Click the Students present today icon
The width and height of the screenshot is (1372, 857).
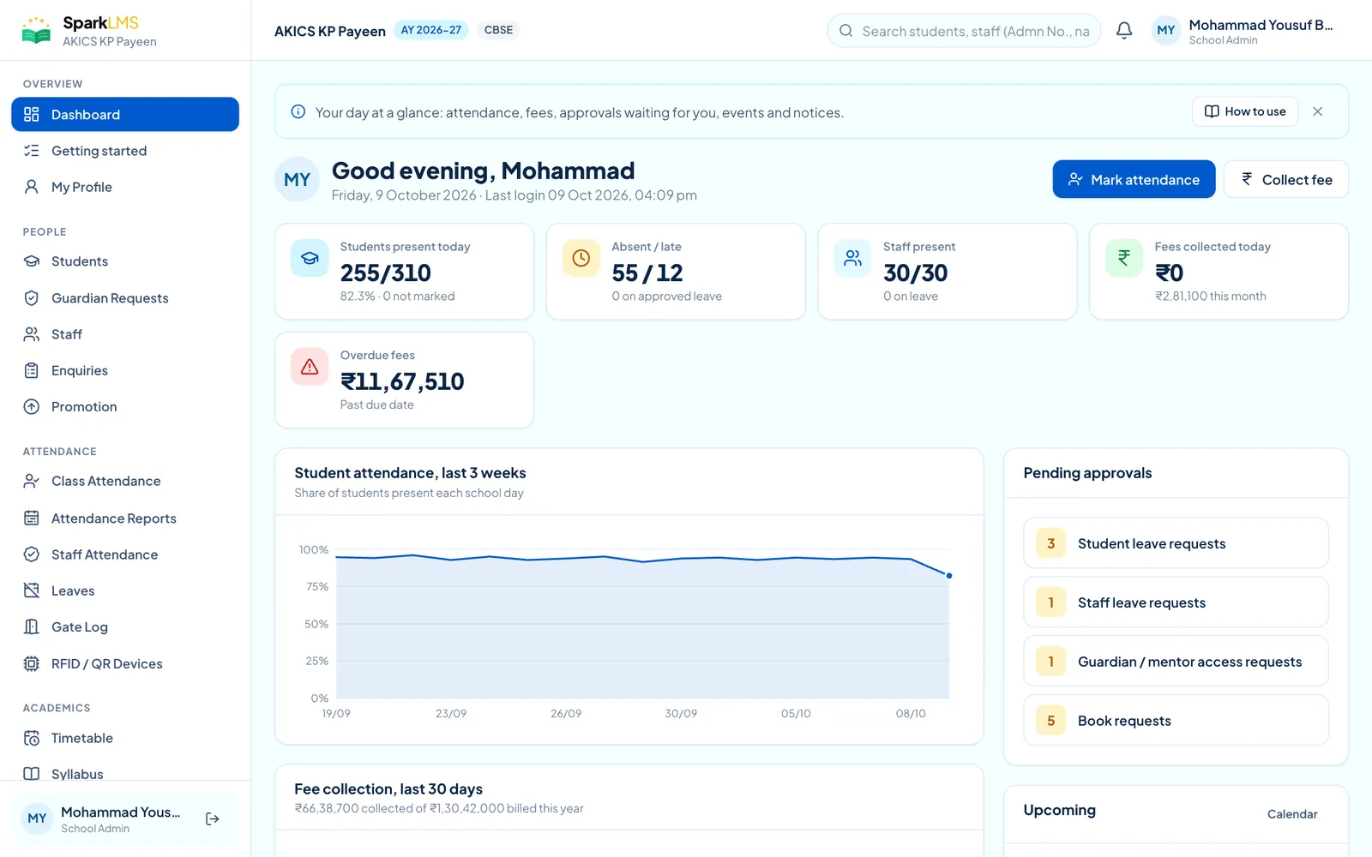(x=310, y=258)
